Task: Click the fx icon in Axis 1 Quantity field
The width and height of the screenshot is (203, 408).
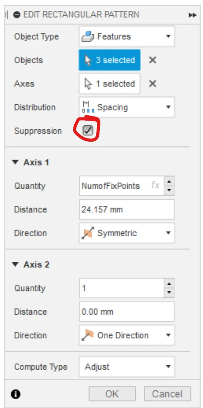Action: click(x=155, y=186)
